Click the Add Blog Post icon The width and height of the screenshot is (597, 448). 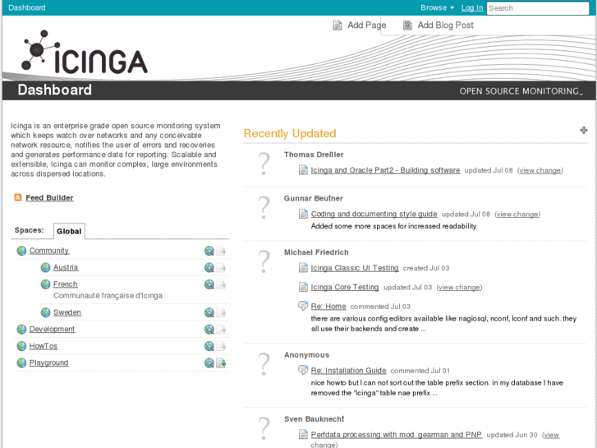click(407, 25)
